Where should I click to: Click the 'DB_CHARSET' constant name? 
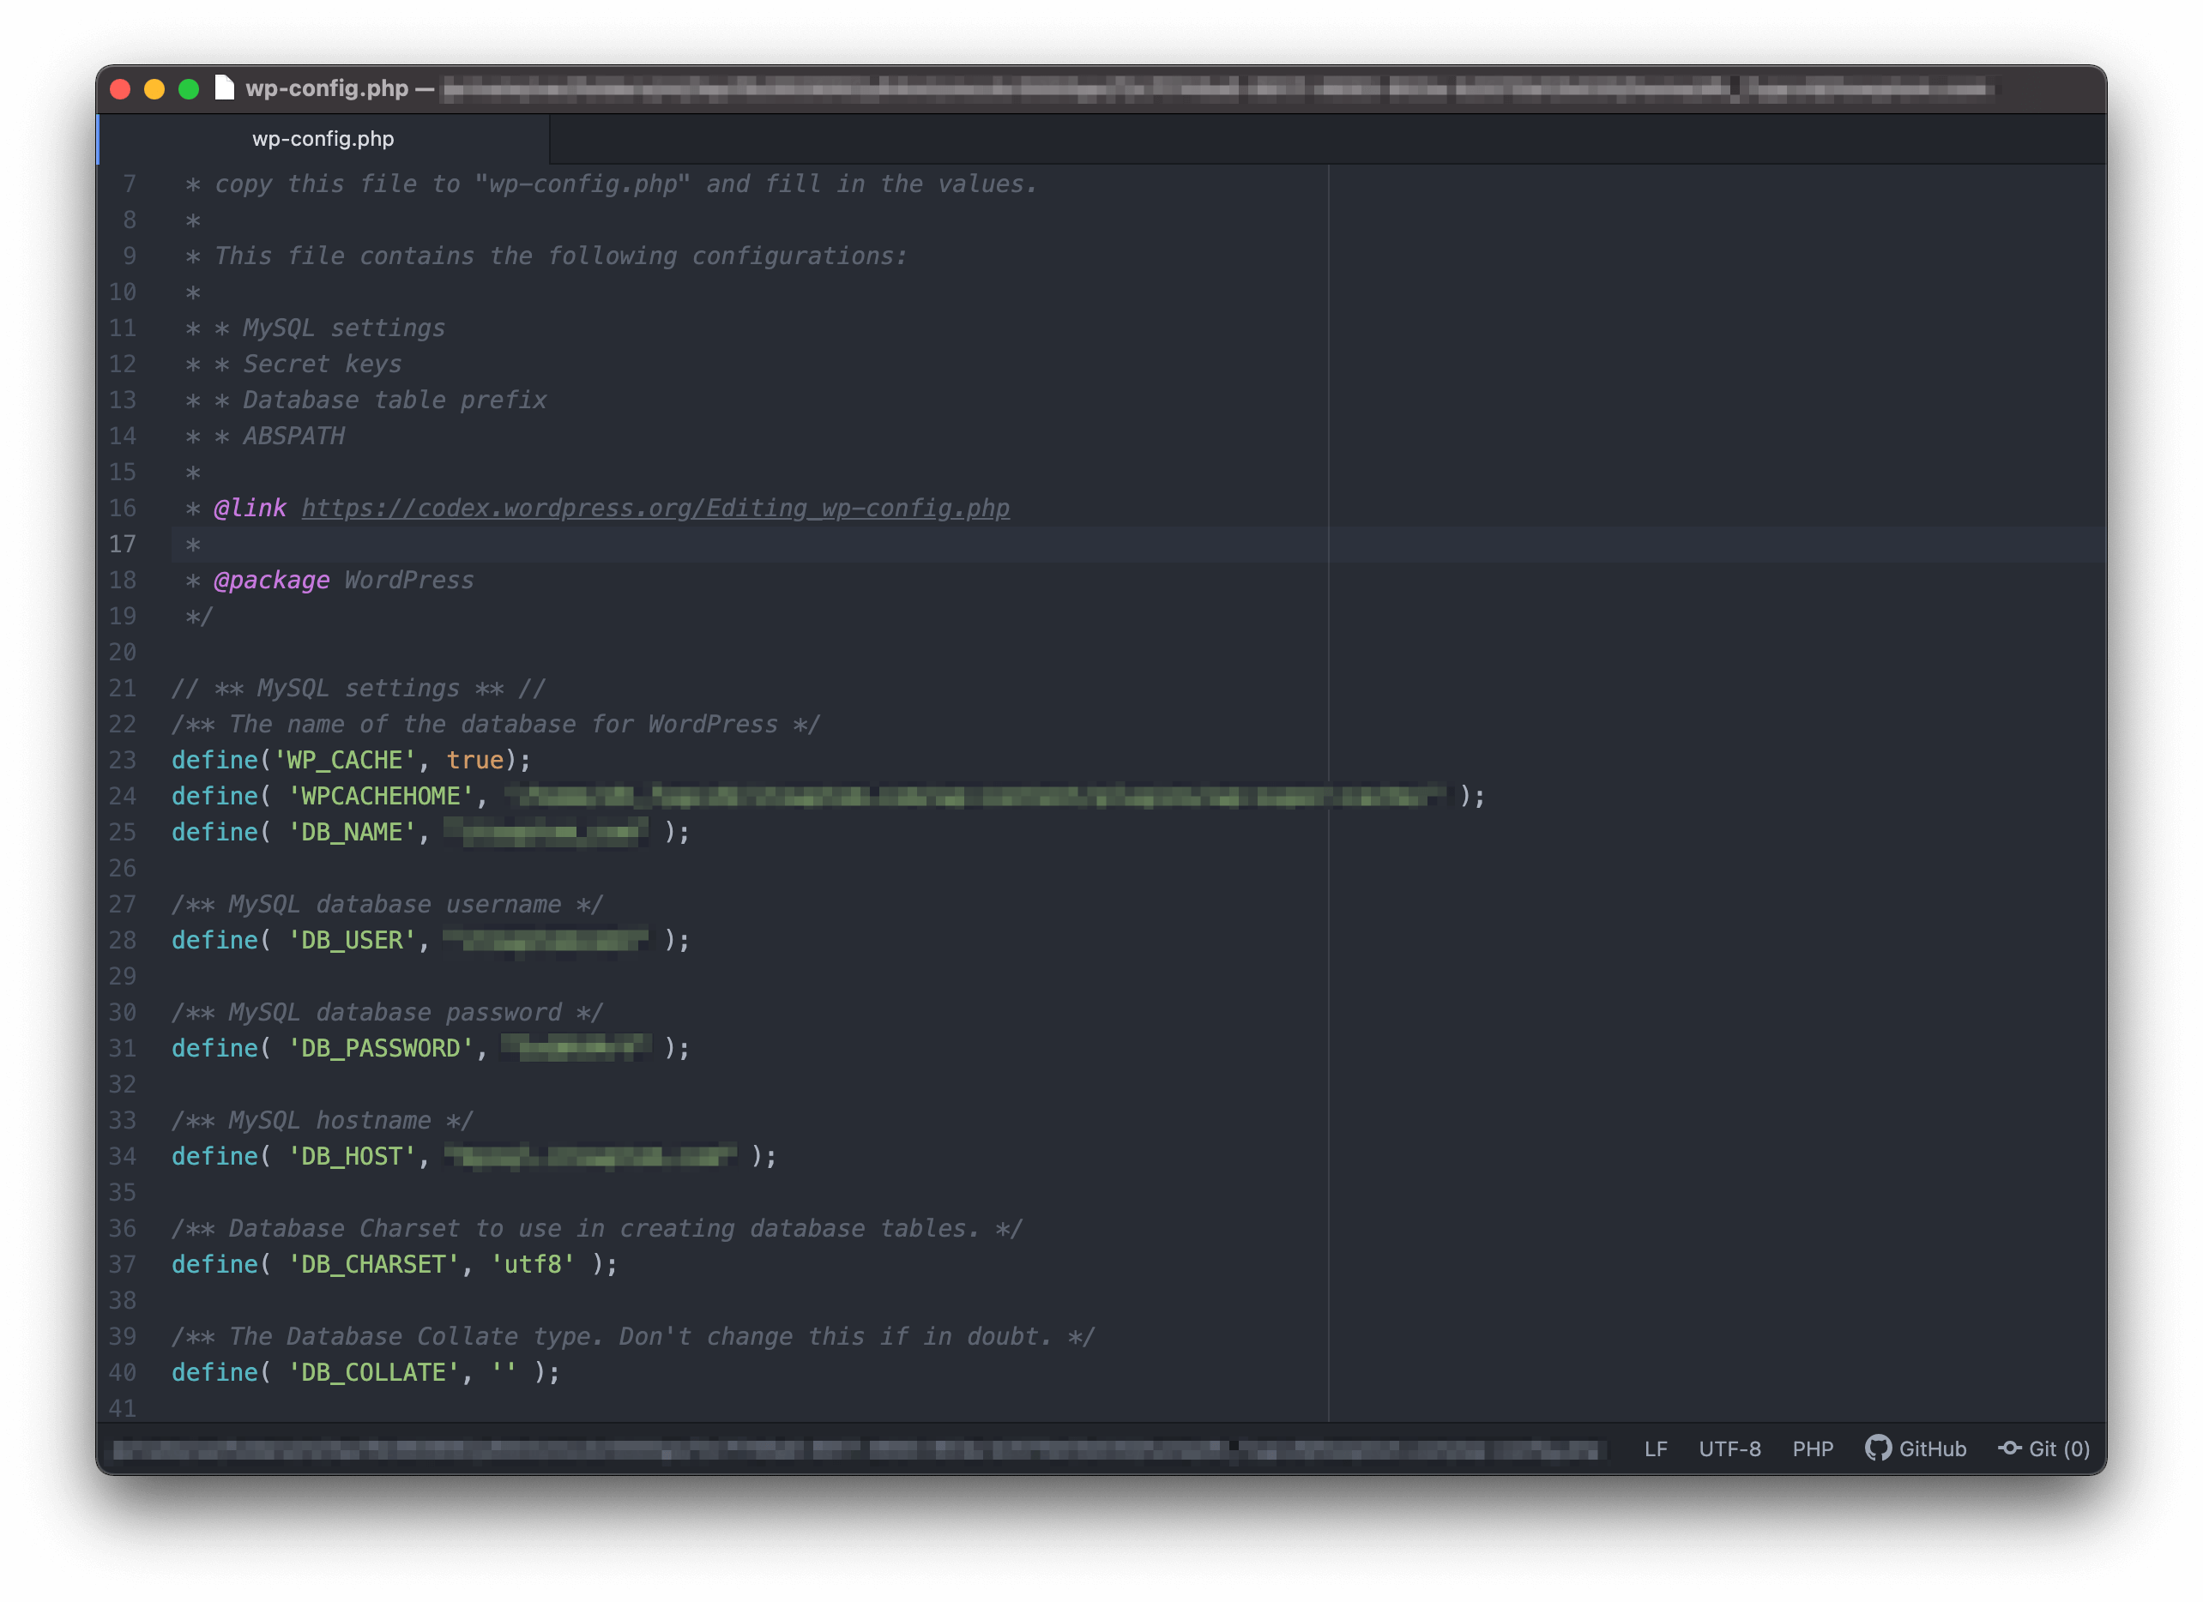coord(373,1264)
